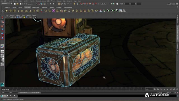Open the Skeleton menu

coord(59,1)
